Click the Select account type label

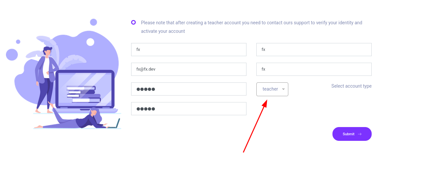(351, 86)
